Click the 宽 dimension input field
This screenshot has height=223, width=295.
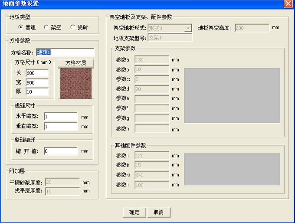point(37,82)
